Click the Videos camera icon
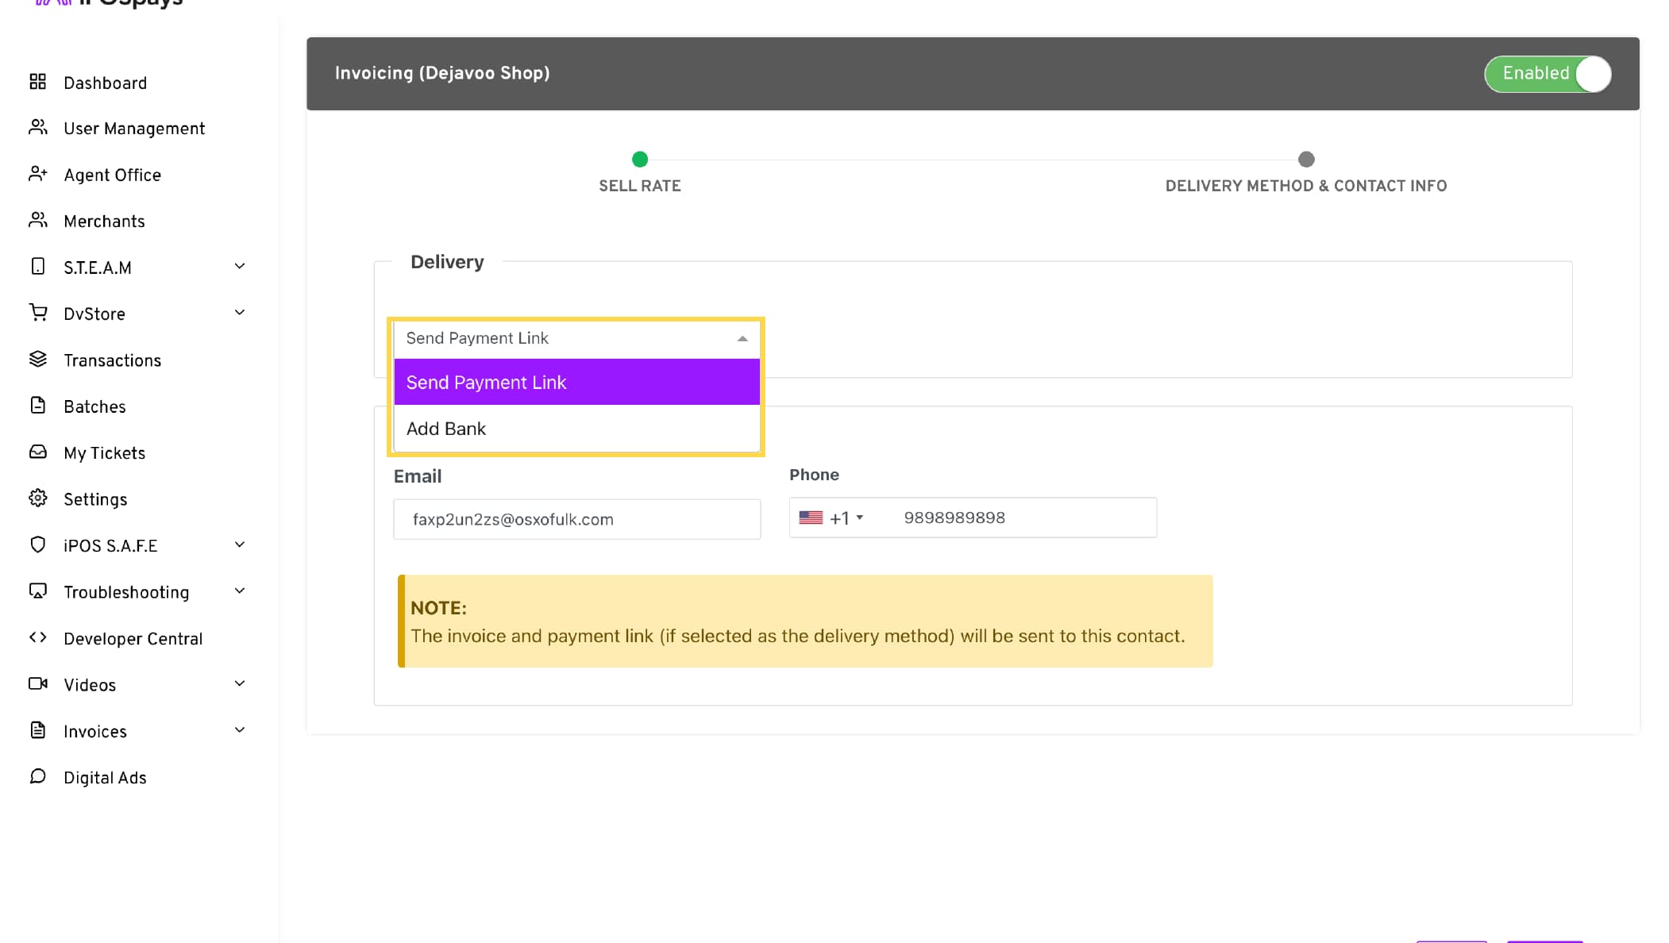This screenshot has height=943, width=1669. point(37,683)
